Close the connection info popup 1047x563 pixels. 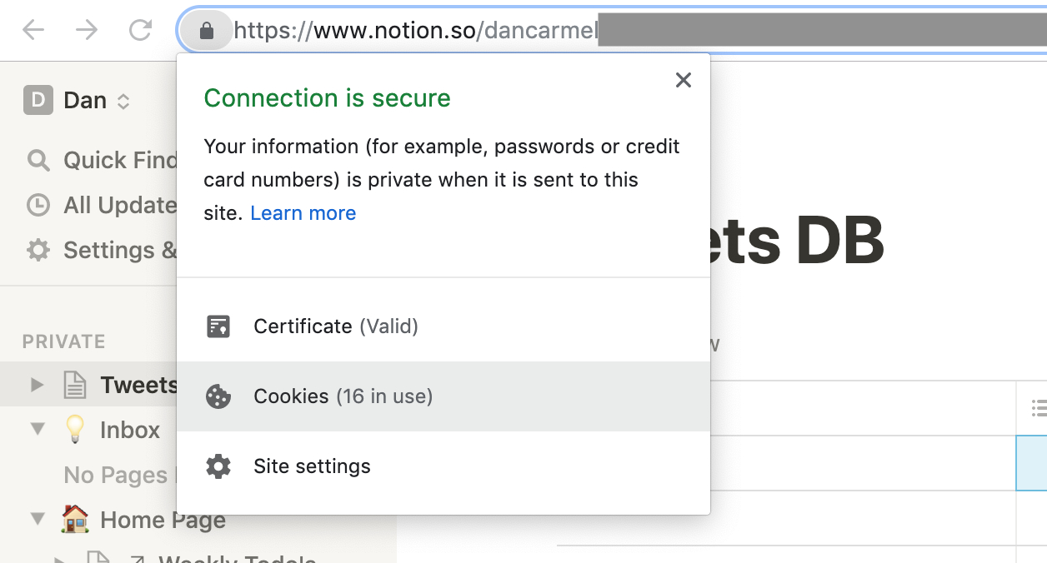pyautogui.click(x=684, y=80)
